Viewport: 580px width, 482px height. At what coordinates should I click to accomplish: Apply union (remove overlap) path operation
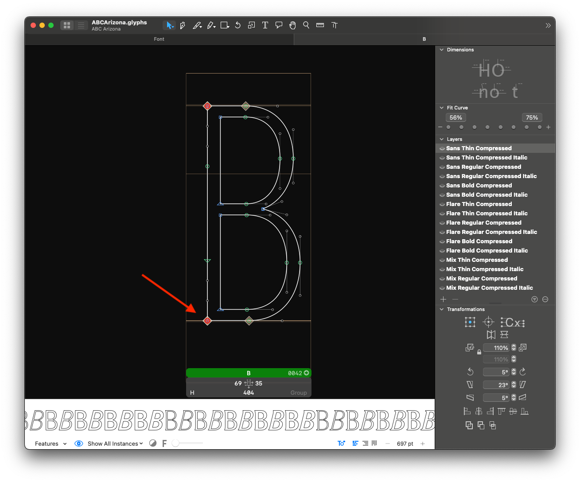(469, 425)
